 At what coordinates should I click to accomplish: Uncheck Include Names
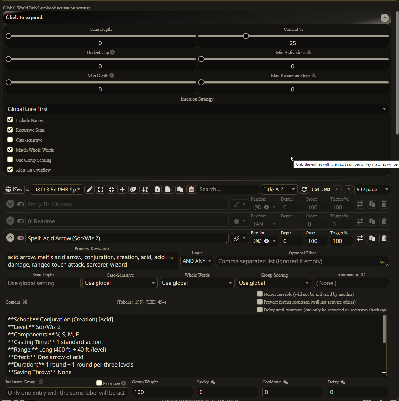pos(10,120)
